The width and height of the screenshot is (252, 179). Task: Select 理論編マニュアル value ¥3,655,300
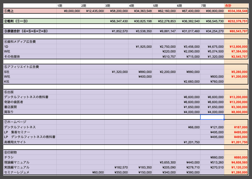[x=164, y=162]
